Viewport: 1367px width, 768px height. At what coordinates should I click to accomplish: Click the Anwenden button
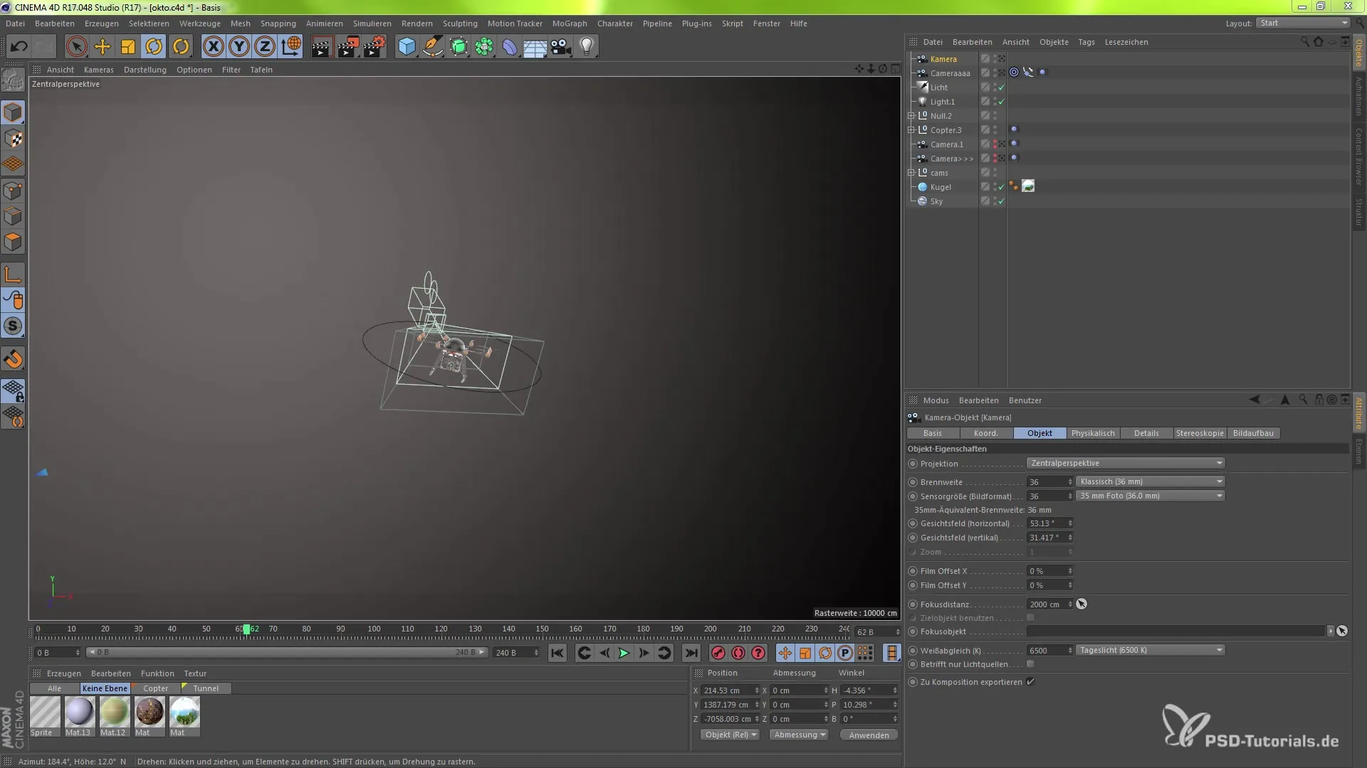click(869, 735)
